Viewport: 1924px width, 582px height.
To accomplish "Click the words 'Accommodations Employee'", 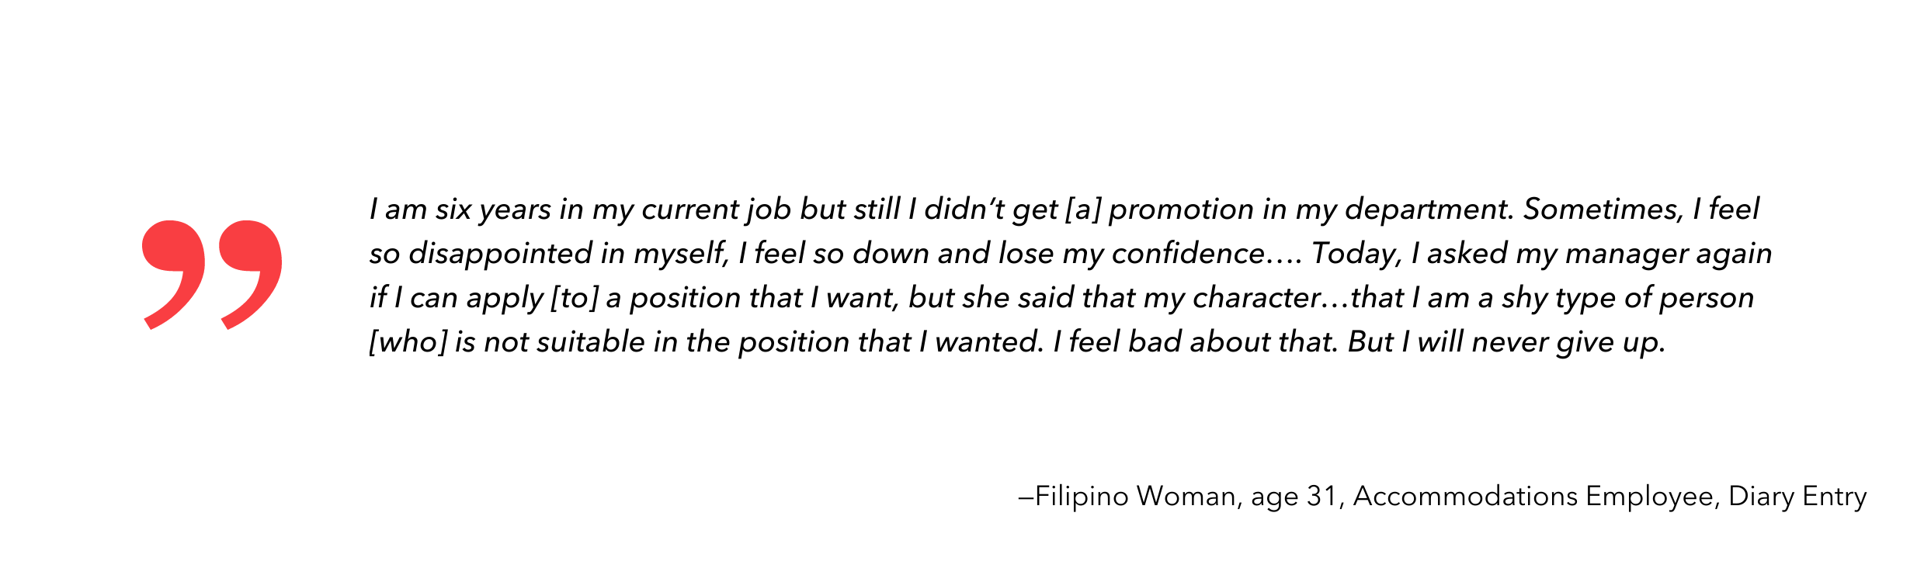I will coord(1533,497).
